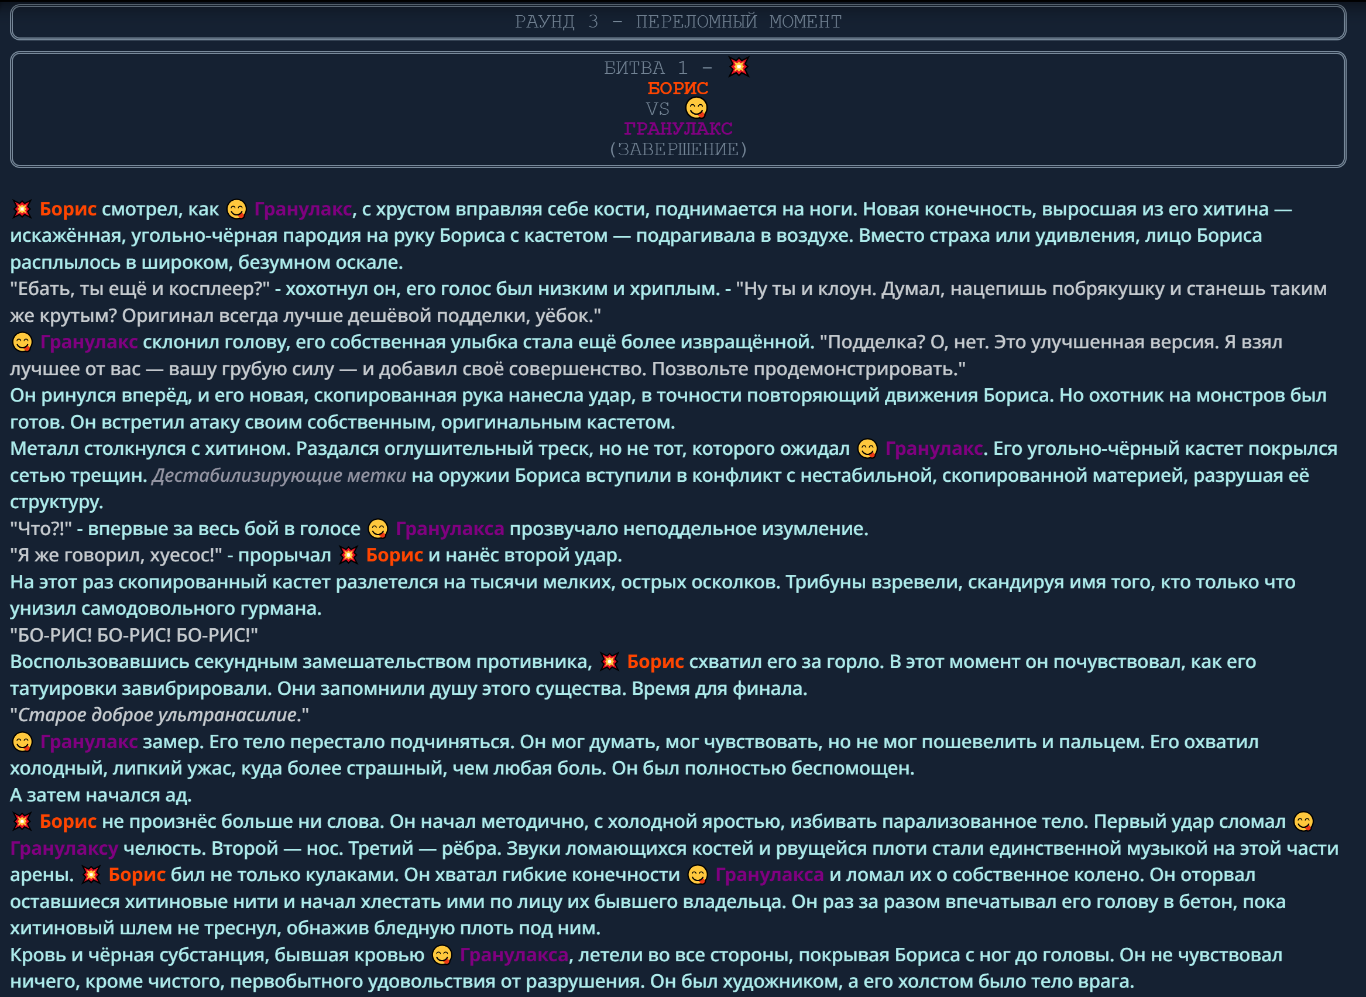Click purple 'Гранулаксу' before 'челюсть'
The height and width of the screenshot is (997, 1366).
[x=64, y=848]
